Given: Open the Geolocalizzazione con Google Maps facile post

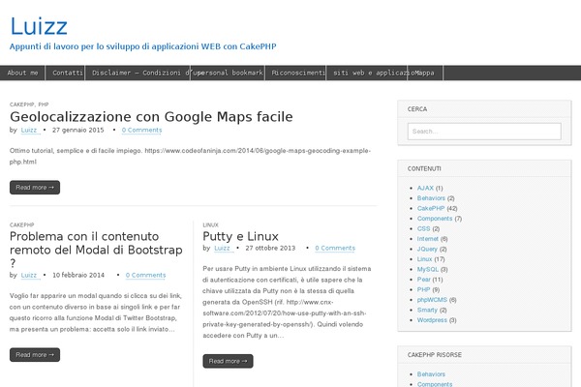Looking at the screenshot, I should click(151, 117).
